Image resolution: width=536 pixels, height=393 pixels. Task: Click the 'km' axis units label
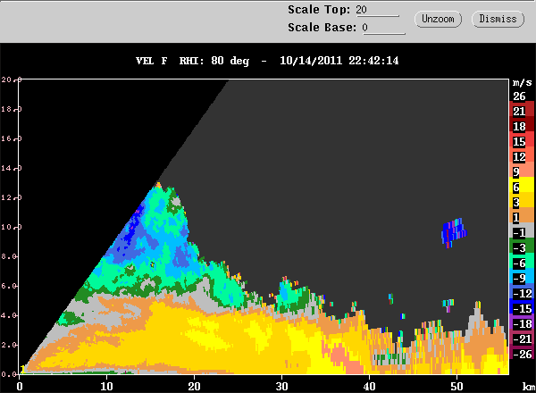[529, 387]
